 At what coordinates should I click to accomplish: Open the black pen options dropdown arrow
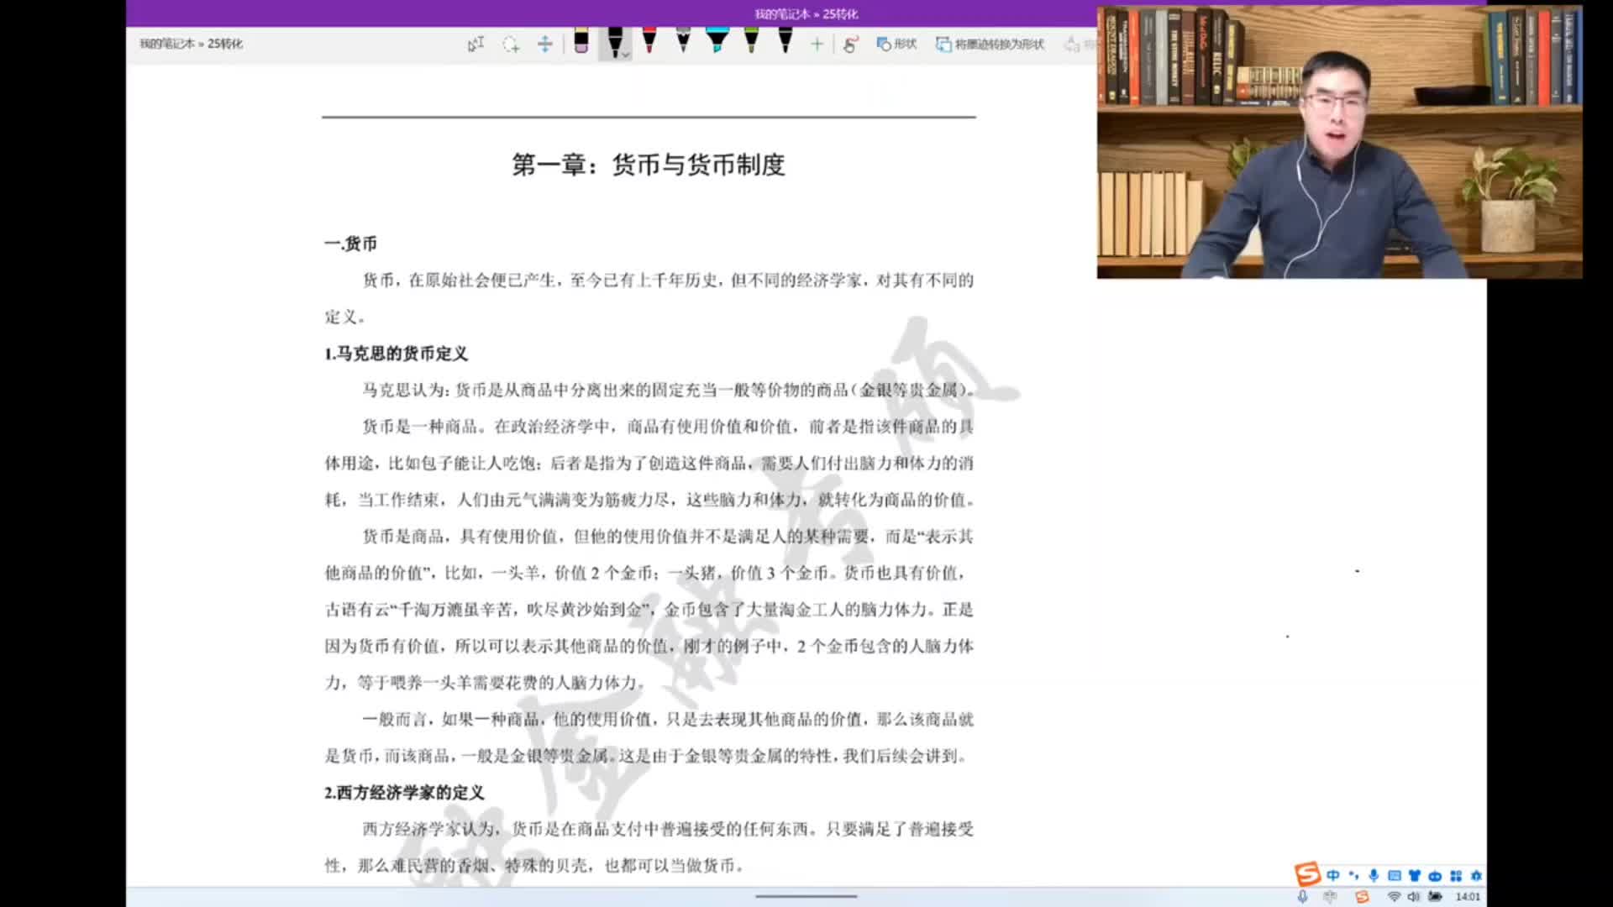(x=625, y=55)
